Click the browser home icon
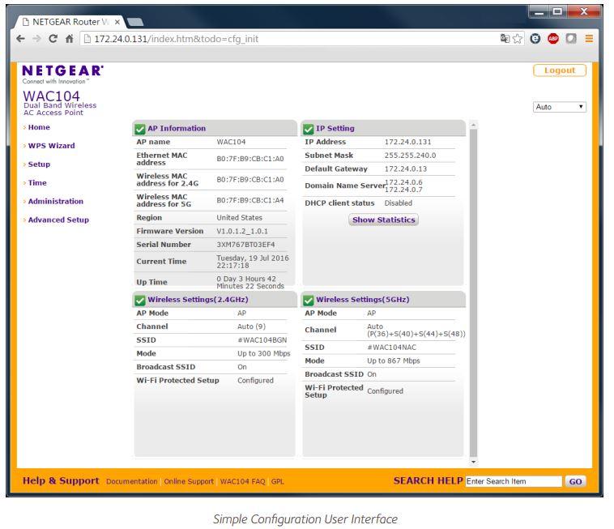The width and height of the screenshot is (614, 529). [x=69, y=38]
